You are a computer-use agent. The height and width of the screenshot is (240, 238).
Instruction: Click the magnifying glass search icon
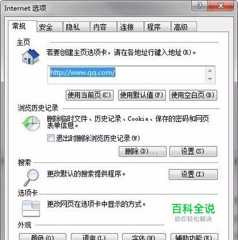click(x=31, y=177)
